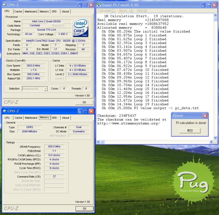
Task: Click the DRAM Frequency value 500.5 MHz
Action: (54, 146)
